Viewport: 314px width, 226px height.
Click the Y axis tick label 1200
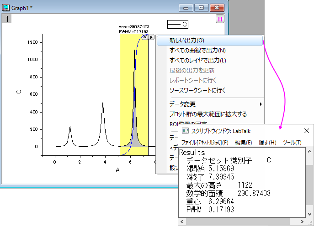point(32,42)
